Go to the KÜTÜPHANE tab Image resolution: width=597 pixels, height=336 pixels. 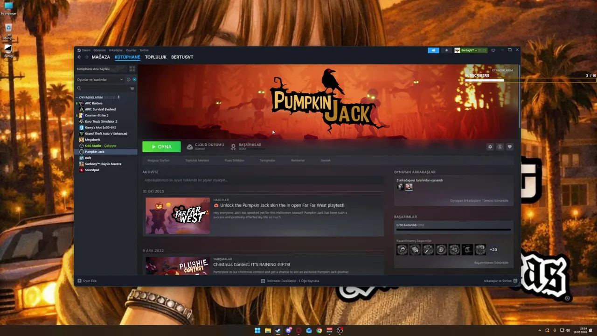click(127, 57)
